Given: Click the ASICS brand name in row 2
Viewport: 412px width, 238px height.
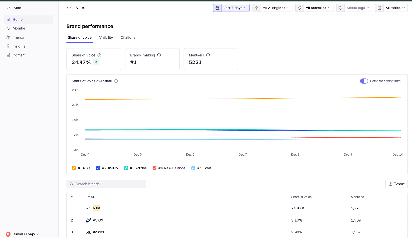Looking at the screenshot, I should tap(98, 220).
